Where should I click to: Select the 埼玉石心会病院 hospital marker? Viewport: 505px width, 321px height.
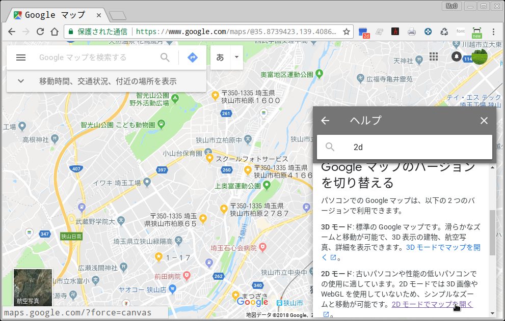(262, 247)
